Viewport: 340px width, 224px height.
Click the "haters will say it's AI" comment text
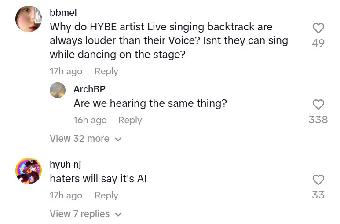[98, 179]
